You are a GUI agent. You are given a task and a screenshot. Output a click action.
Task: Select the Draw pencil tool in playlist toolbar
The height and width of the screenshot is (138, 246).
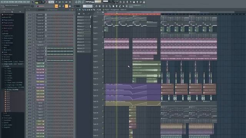pyautogui.click(x=83, y=10)
